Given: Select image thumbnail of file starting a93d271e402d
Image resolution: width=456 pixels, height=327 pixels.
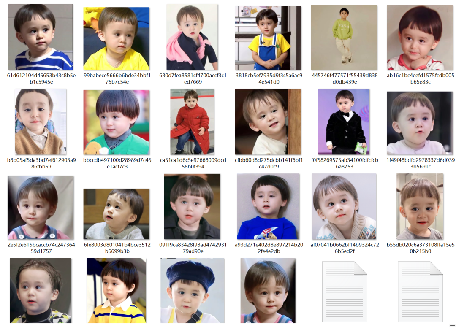Looking at the screenshot, I should point(268,207).
